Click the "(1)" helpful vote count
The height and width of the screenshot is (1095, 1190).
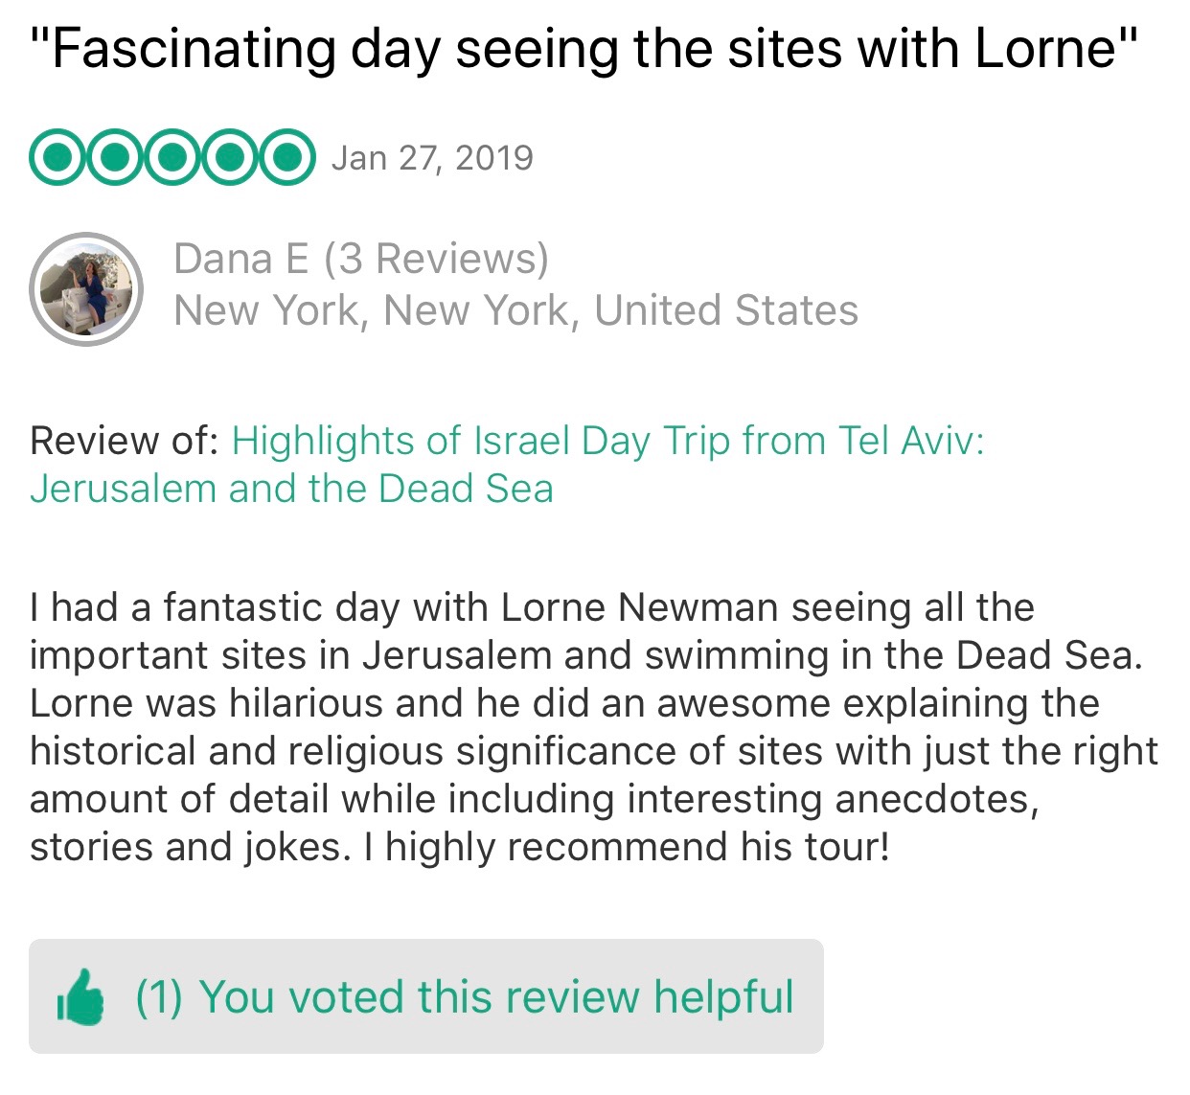pyautogui.click(x=159, y=997)
